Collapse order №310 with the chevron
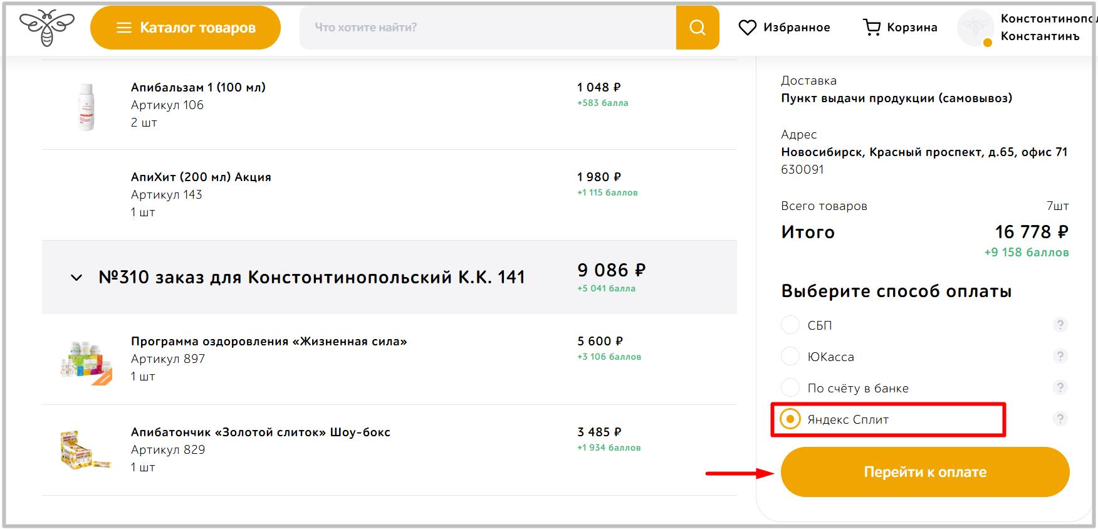 click(76, 278)
